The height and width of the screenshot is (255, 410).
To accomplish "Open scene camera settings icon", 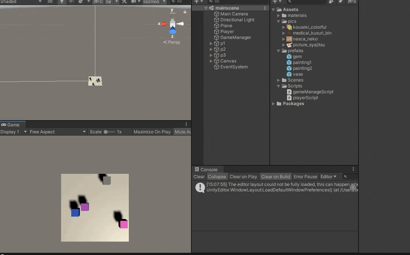I will coord(133,1).
